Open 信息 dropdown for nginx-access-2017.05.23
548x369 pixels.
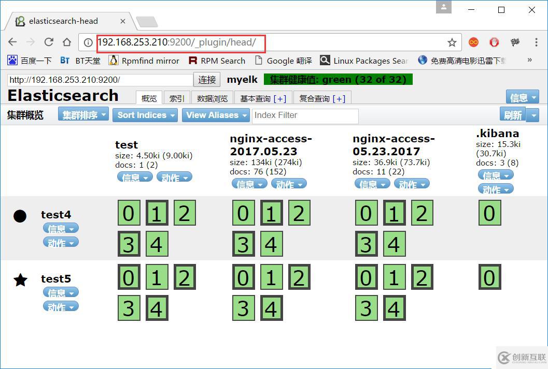pos(249,184)
